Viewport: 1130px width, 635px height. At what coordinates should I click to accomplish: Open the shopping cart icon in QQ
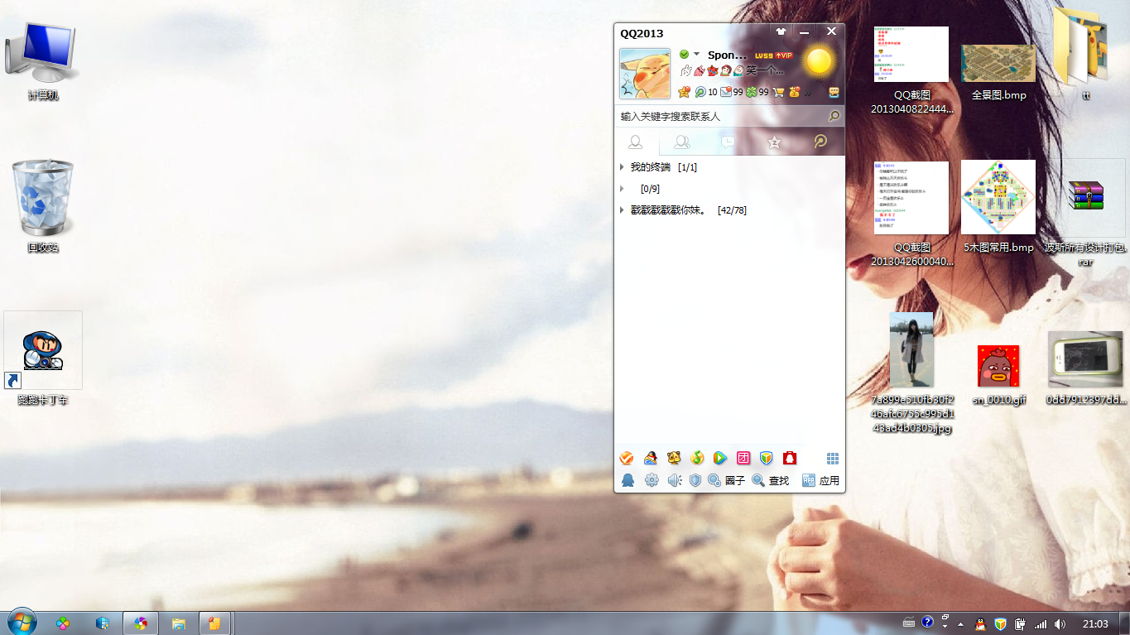[778, 92]
